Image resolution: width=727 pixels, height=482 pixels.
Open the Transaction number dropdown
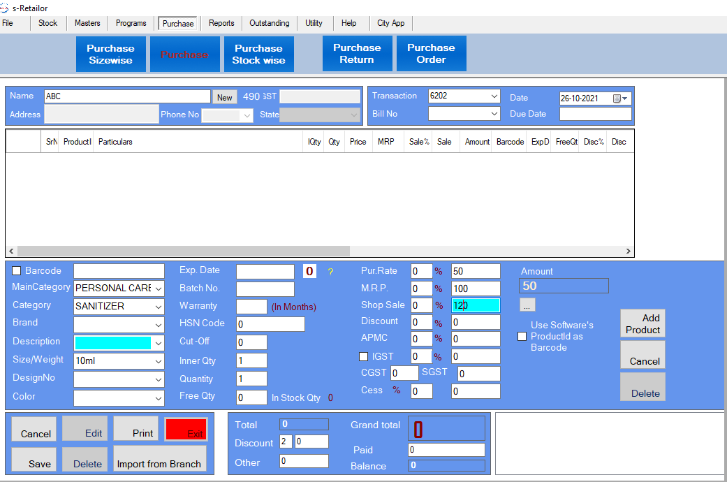pos(494,96)
